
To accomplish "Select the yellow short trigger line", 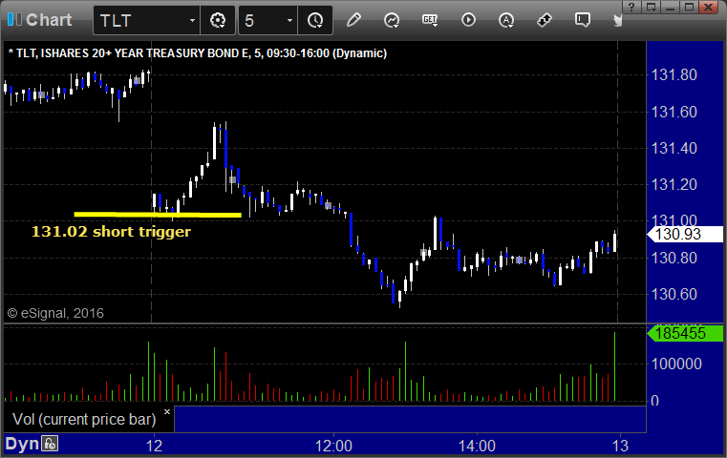I will pos(158,215).
